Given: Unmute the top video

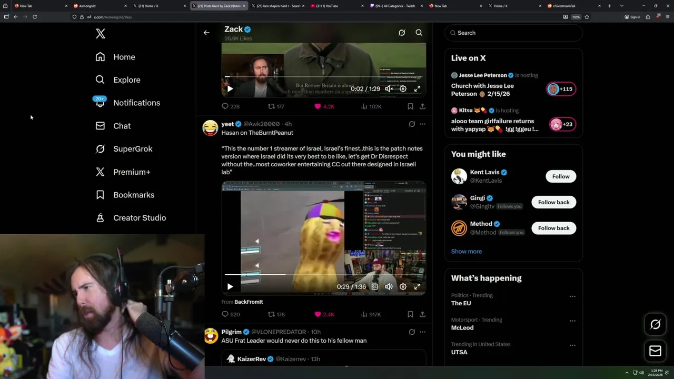Looking at the screenshot, I should [389, 89].
